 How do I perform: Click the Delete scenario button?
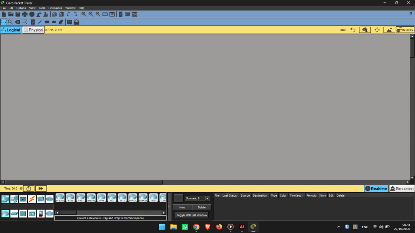pyautogui.click(x=202, y=208)
